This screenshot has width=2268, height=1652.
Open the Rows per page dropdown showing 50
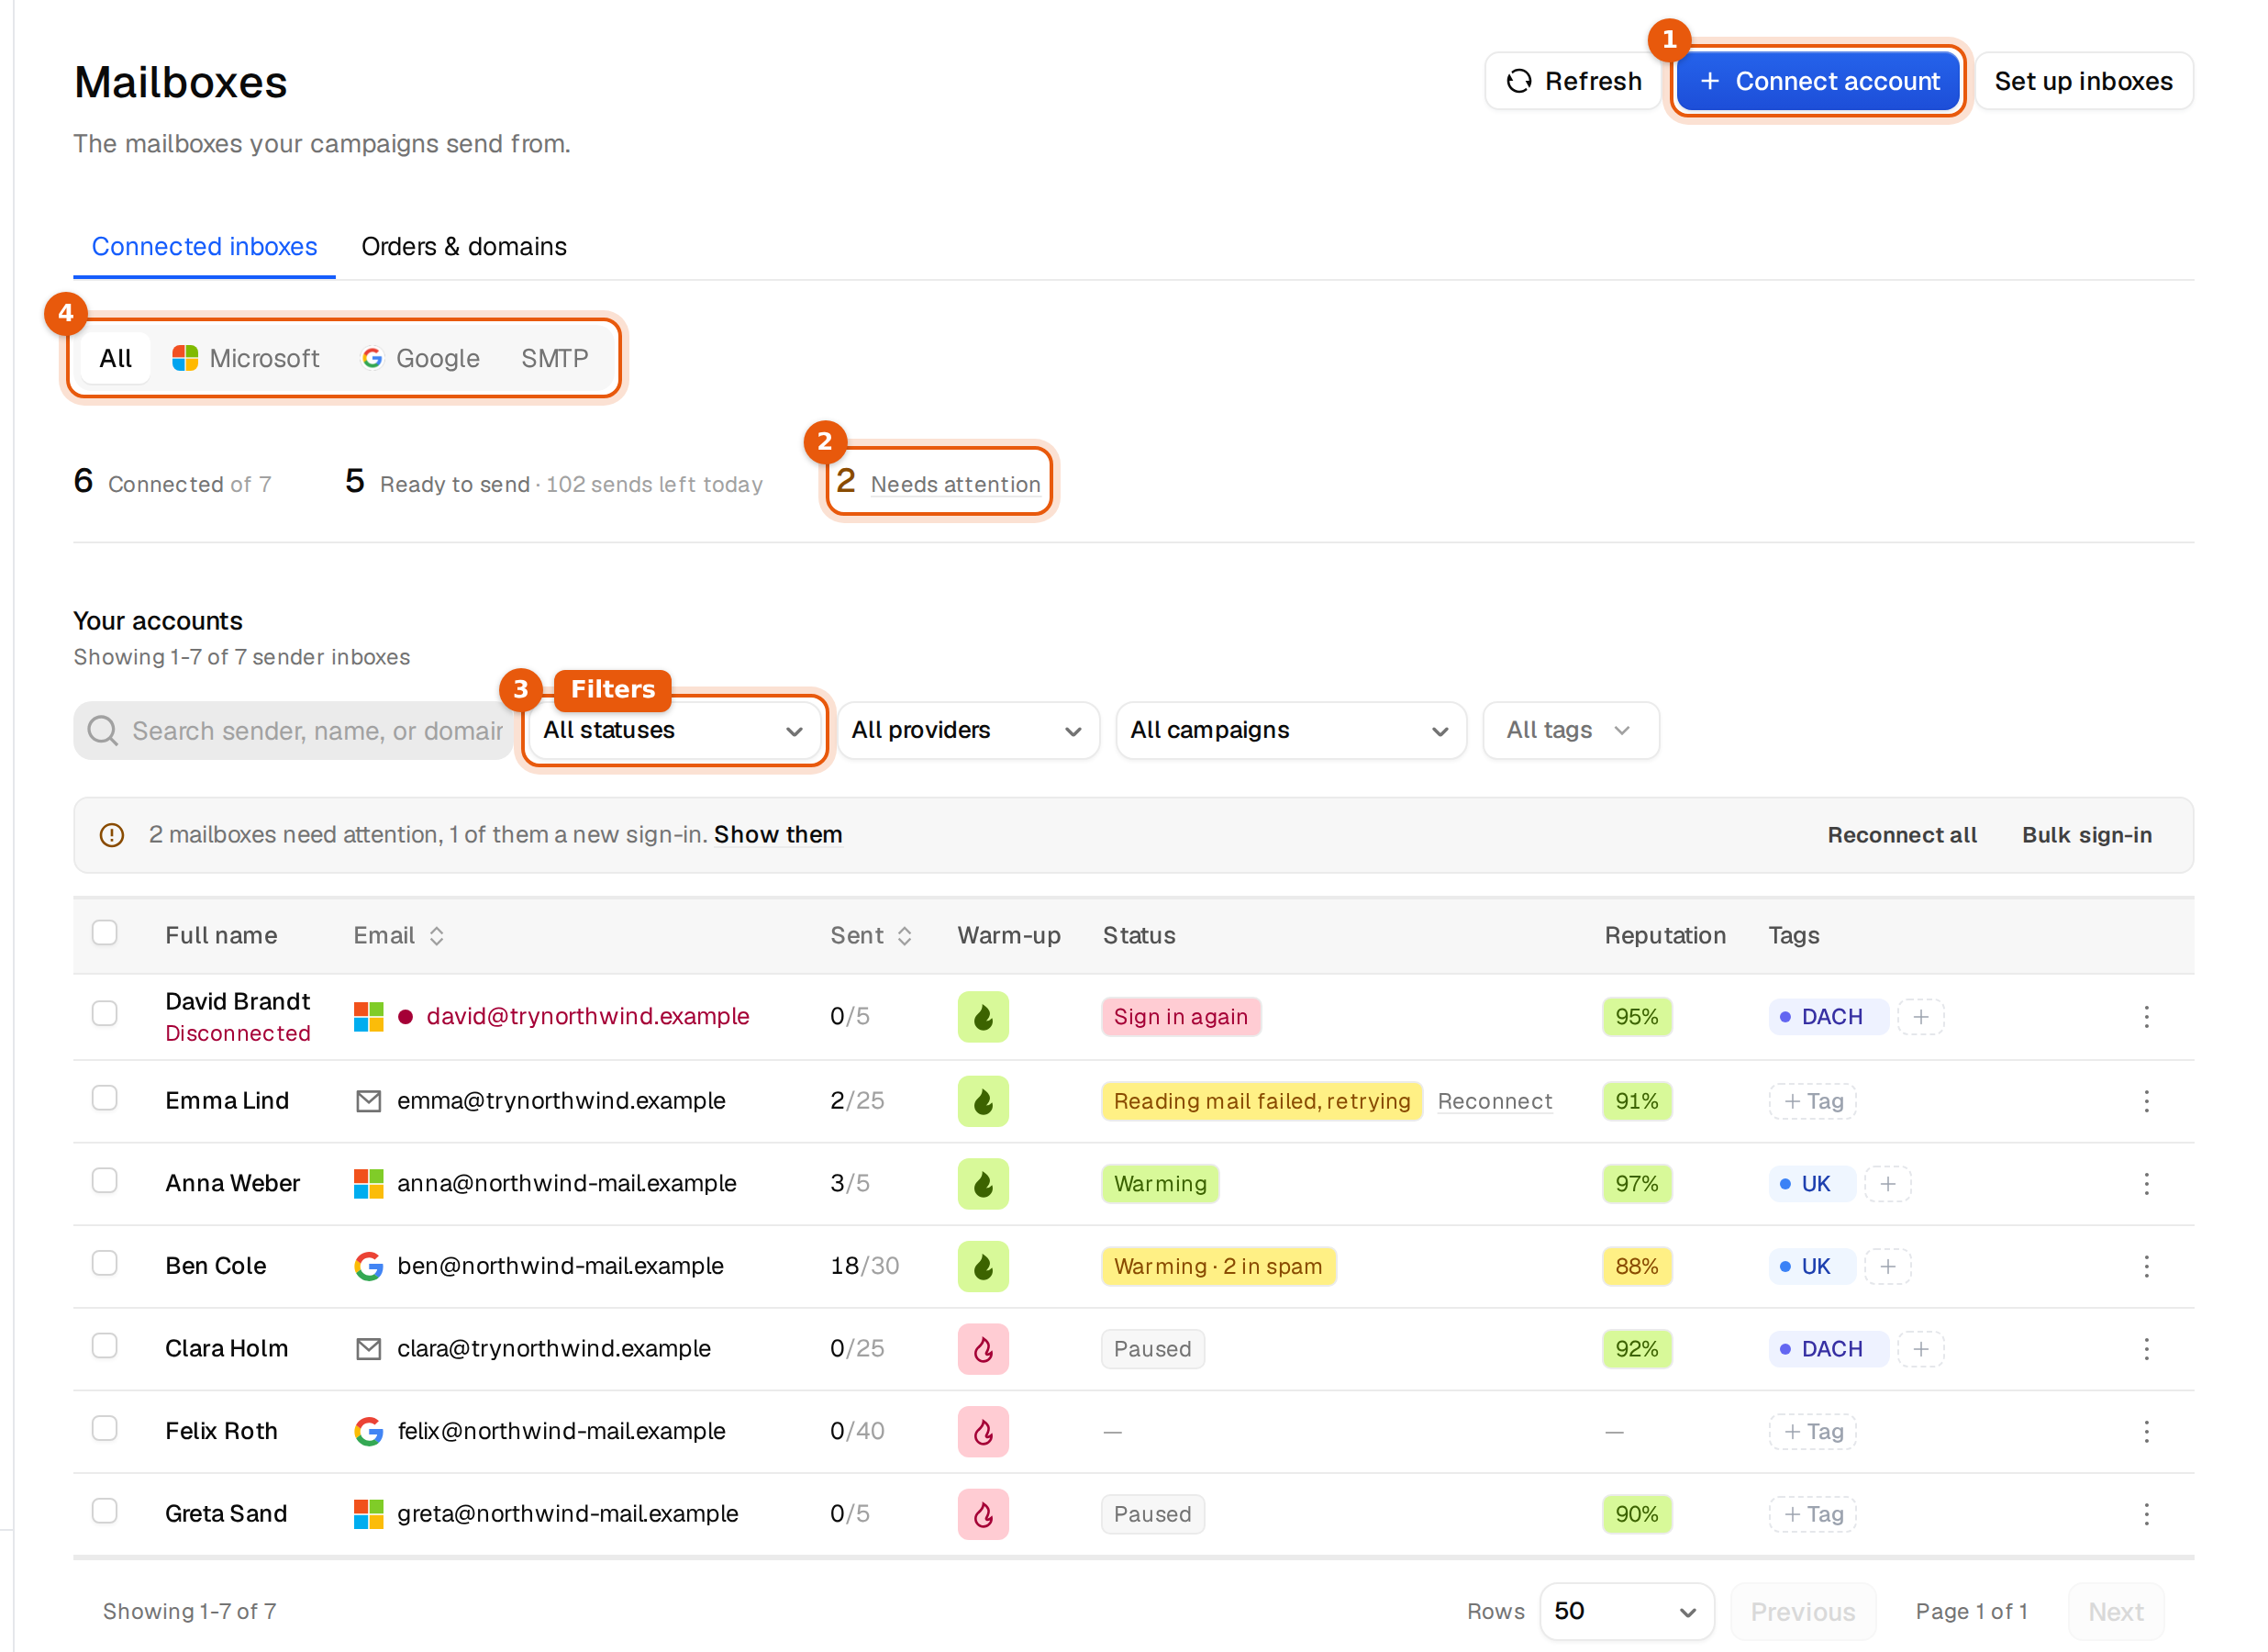(1626, 1611)
